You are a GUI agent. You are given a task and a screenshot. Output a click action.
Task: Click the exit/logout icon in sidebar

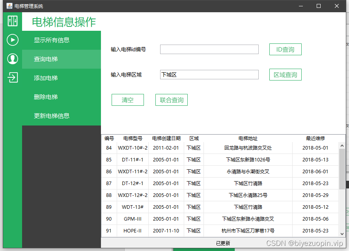click(12, 77)
